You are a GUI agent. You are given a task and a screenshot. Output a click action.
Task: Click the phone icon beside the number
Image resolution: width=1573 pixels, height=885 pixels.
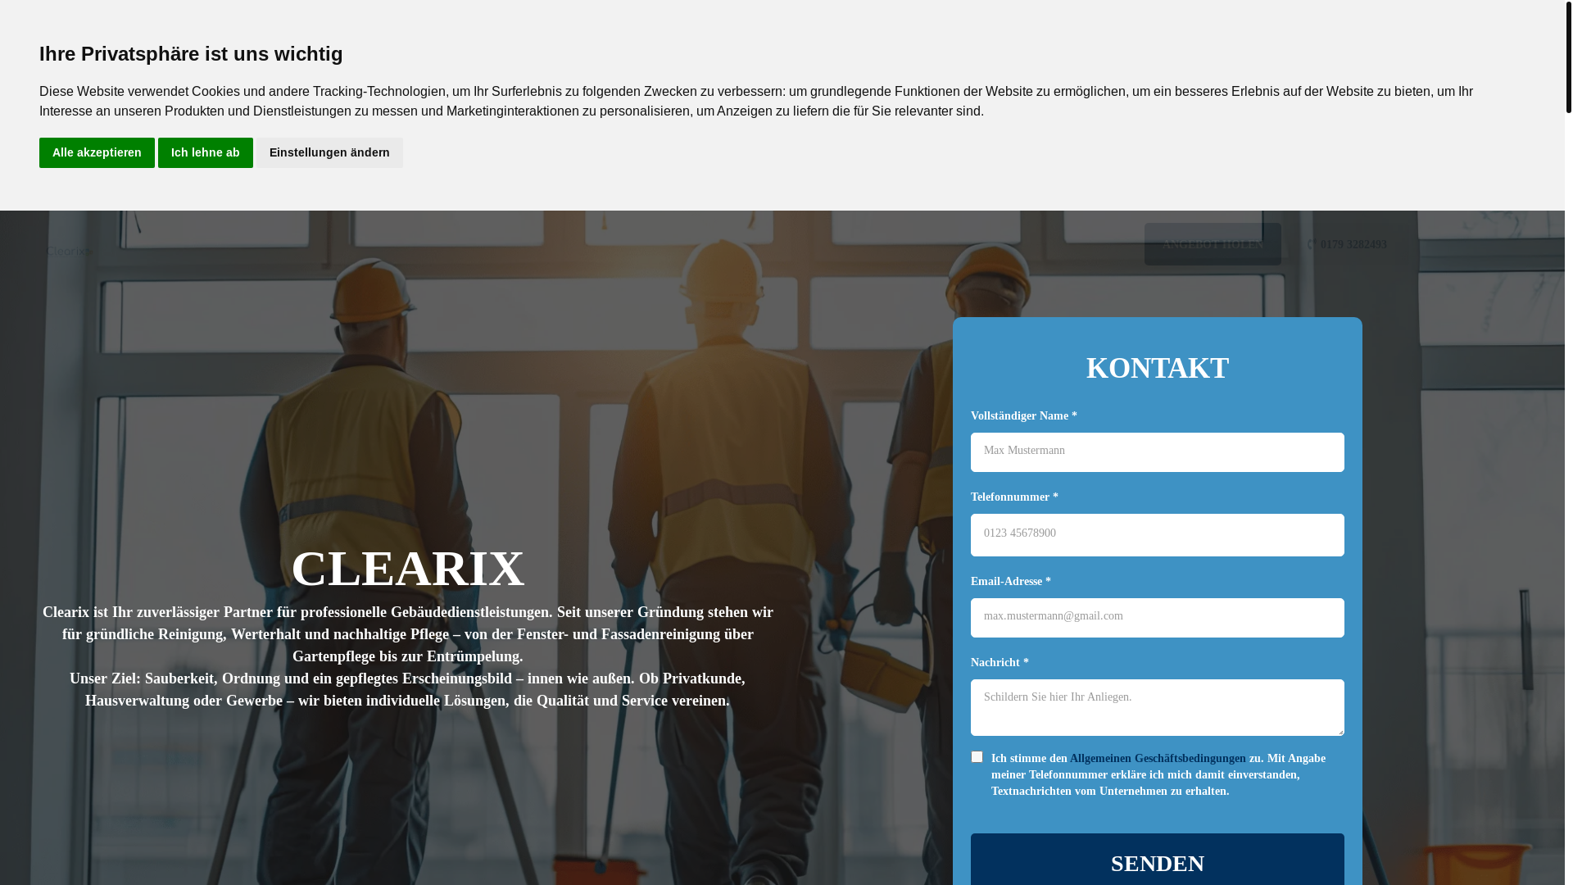coord(1311,245)
